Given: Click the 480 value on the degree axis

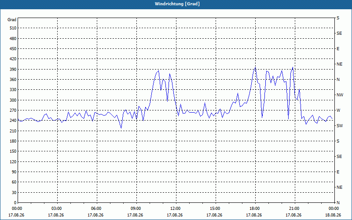Looking at the screenshot, I should (x=13, y=39).
